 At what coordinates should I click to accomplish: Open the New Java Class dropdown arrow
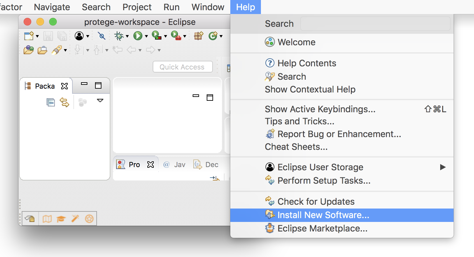click(x=221, y=36)
